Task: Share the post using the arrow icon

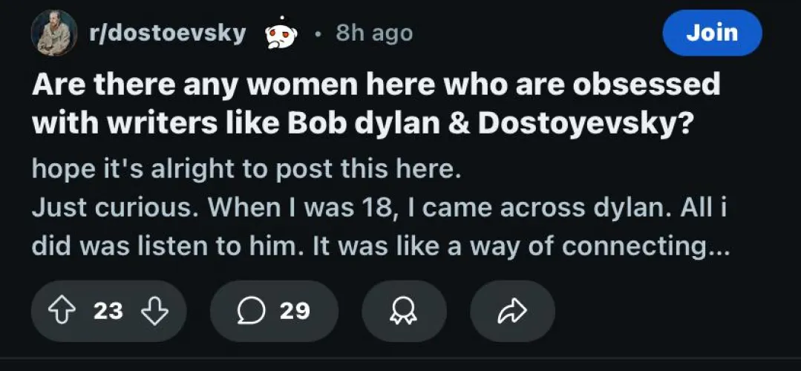Action: tap(512, 311)
